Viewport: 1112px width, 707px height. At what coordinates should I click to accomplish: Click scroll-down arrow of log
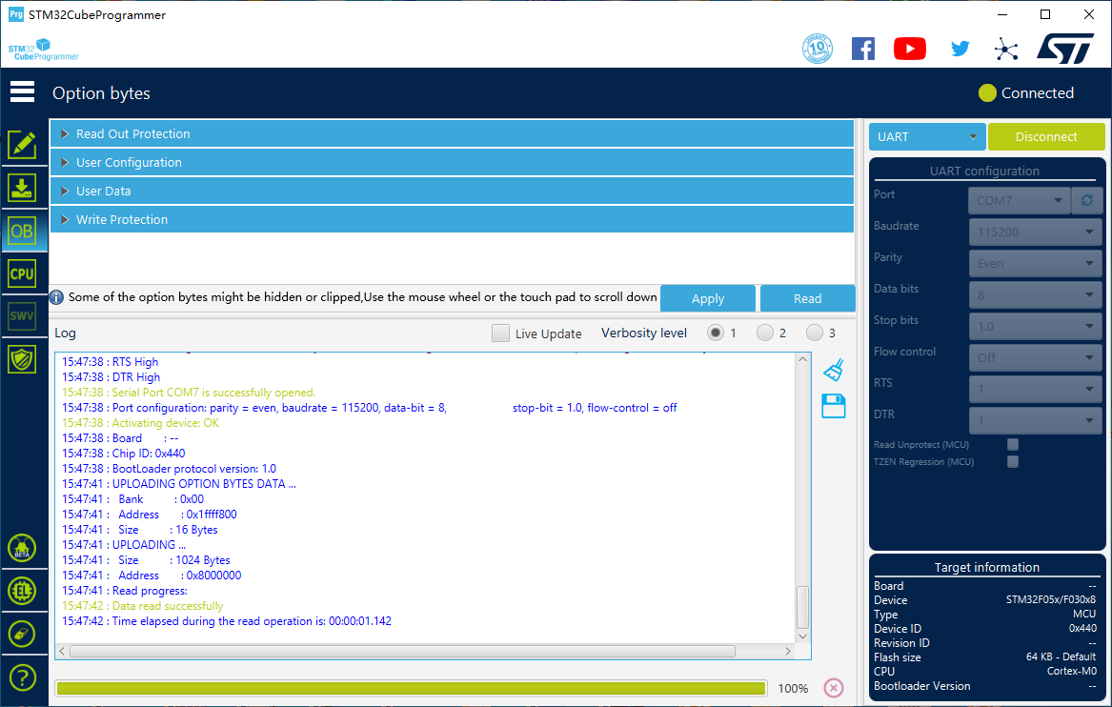[x=803, y=636]
